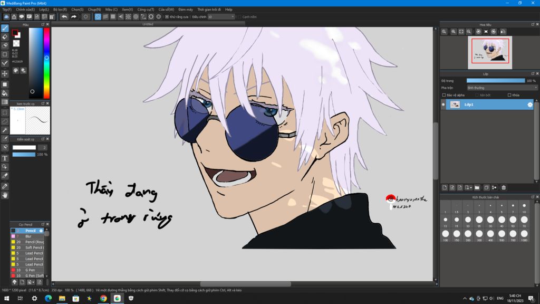Click the foreground color swatch

click(x=15, y=33)
